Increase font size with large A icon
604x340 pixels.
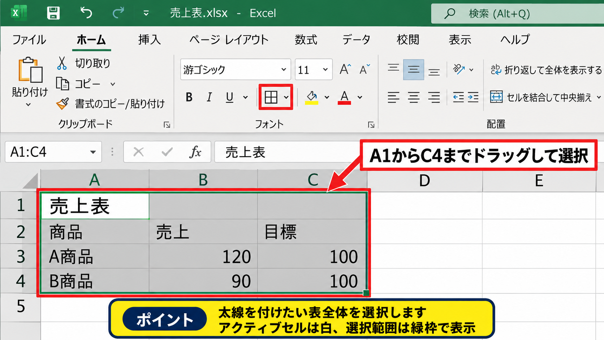345,69
